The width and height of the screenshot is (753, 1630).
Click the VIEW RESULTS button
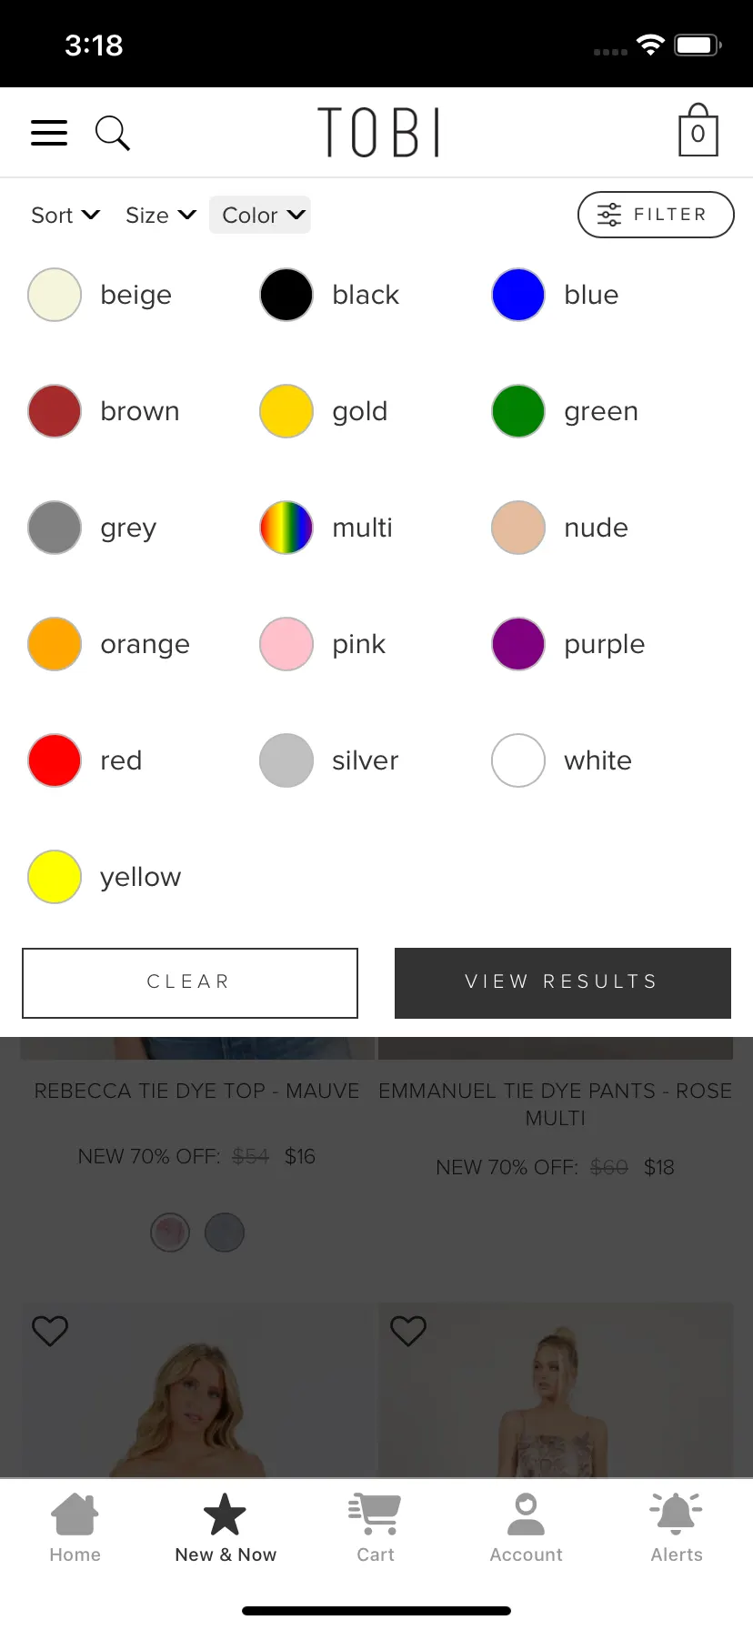coord(563,983)
